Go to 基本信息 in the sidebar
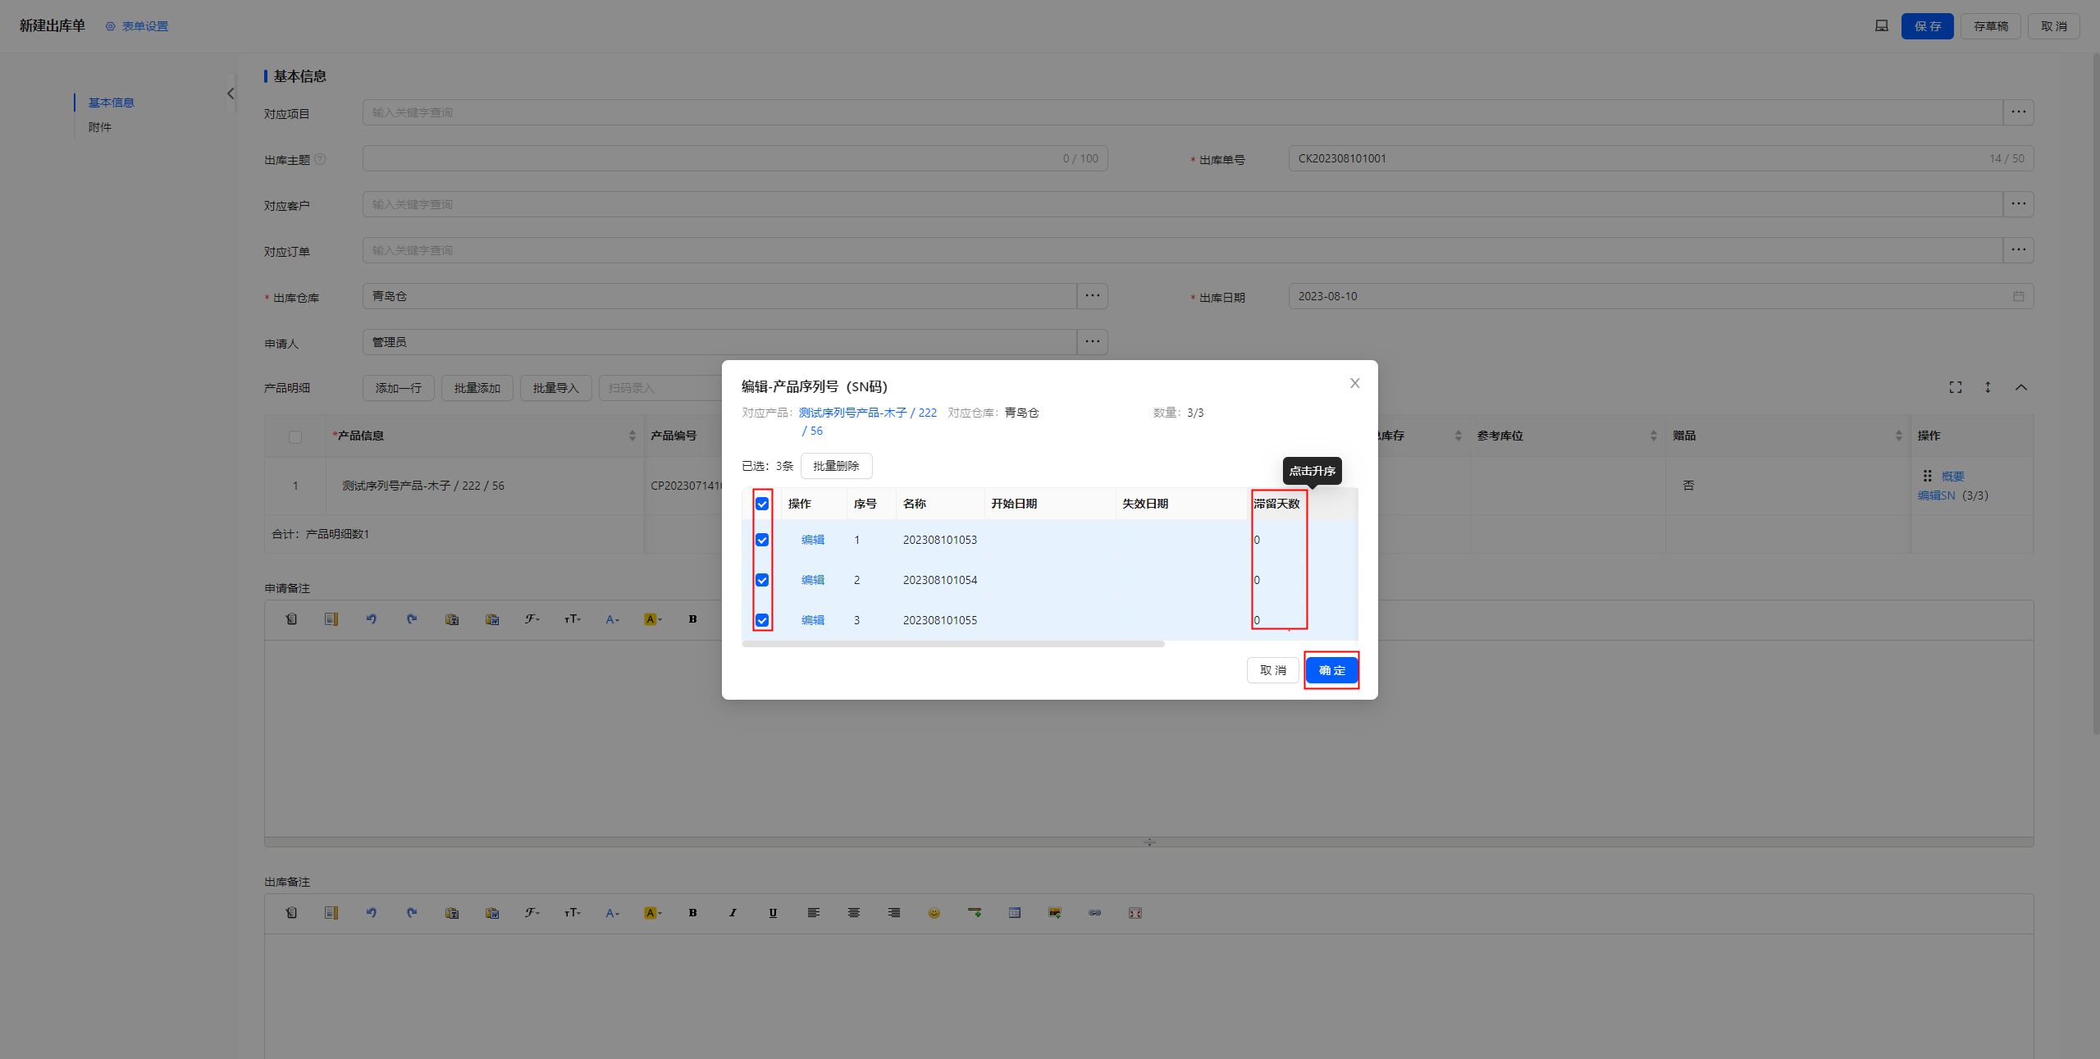The height and width of the screenshot is (1059, 2100). pos(112,103)
